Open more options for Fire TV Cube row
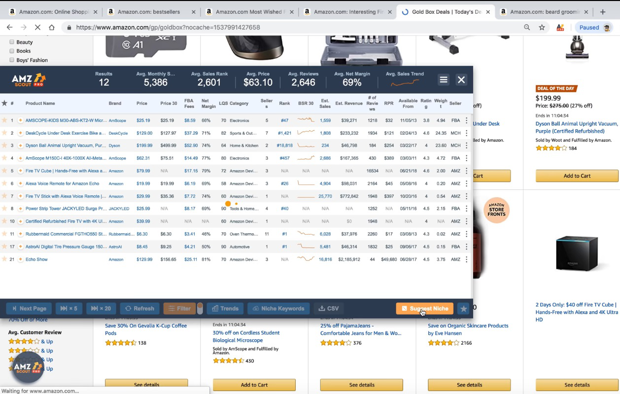Viewport: 620px width, 394px height. pyautogui.click(x=466, y=171)
